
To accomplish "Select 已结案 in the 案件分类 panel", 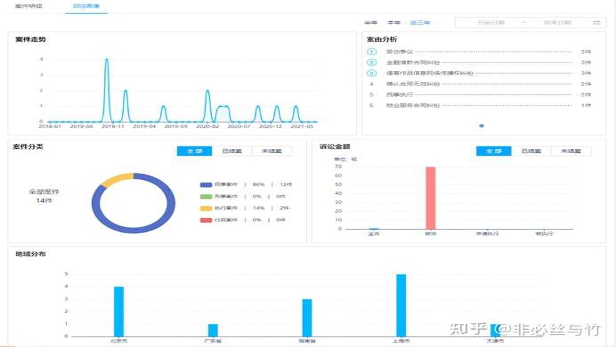I will coord(232,151).
